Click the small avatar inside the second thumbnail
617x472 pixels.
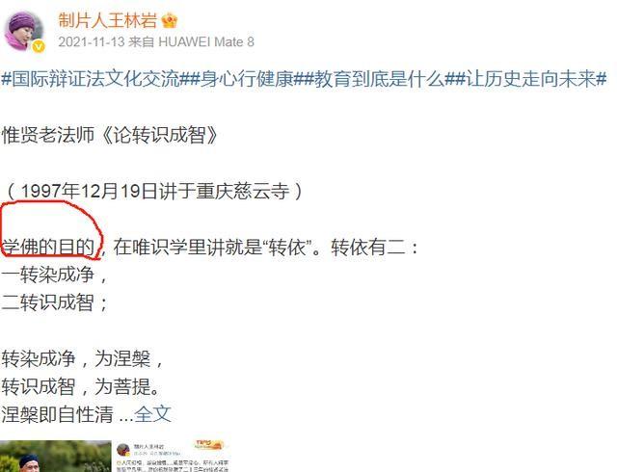[x=123, y=450]
